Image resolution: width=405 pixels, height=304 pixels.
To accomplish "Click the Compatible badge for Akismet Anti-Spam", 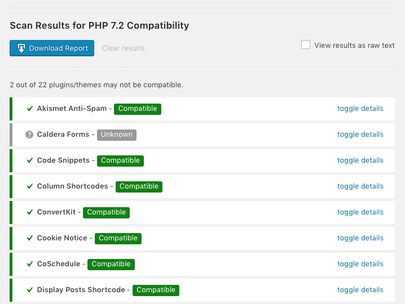I will (138, 109).
